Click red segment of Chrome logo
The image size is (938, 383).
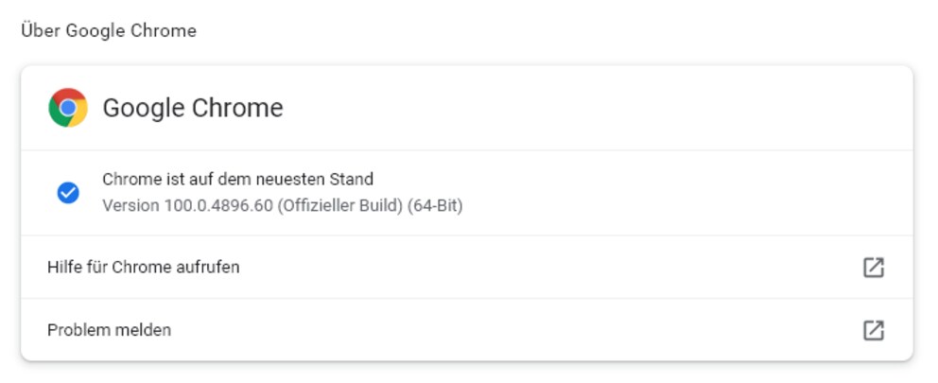(69, 94)
